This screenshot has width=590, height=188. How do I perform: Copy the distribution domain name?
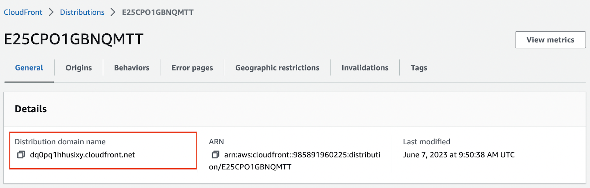pos(21,155)
